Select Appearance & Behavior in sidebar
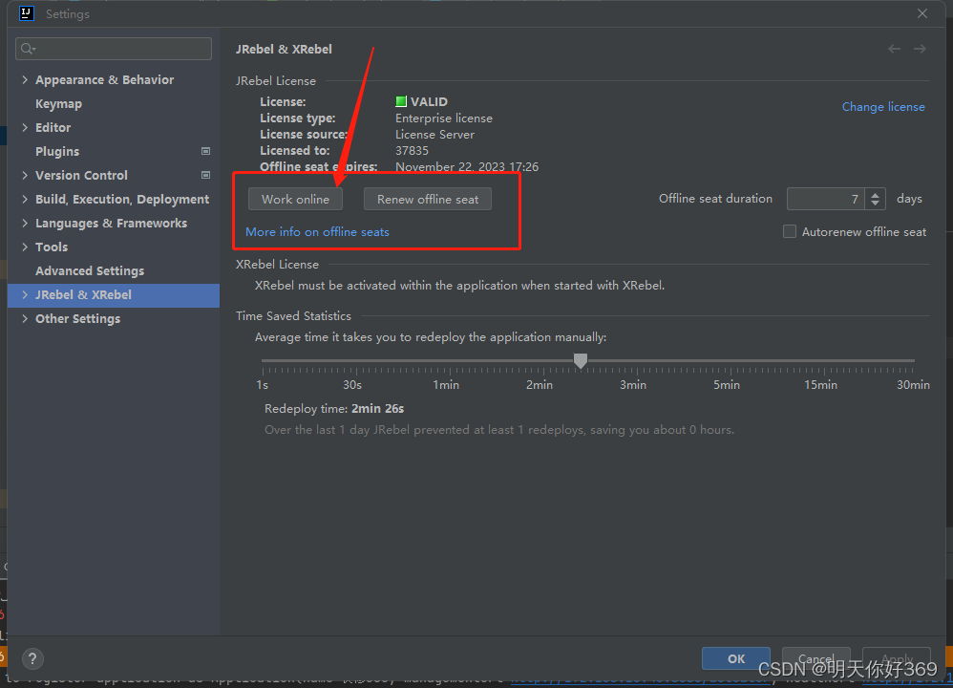The image size is (953, 688). pyautogui.click(x=104, y=79)
